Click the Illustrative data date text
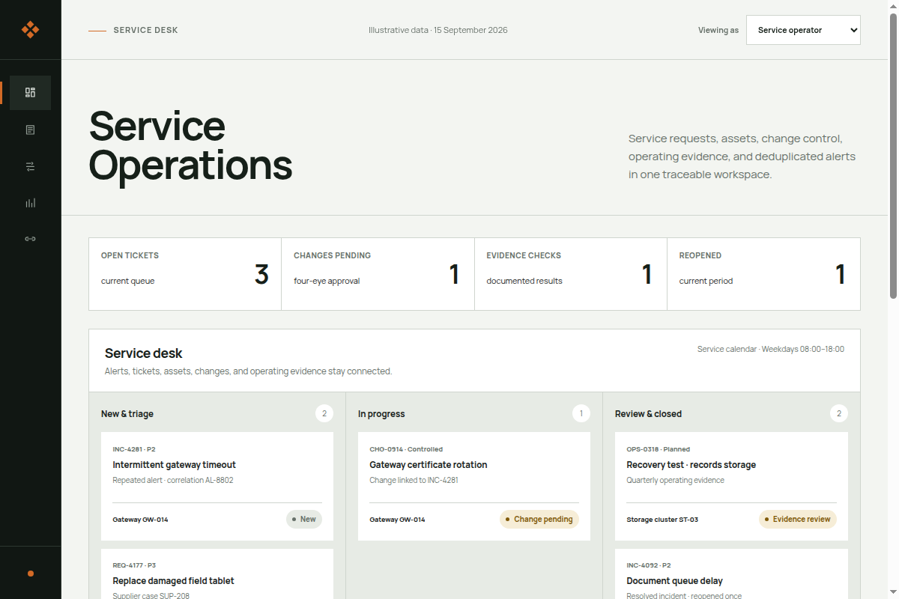899x599 pixels. click(x=438, y=31)
